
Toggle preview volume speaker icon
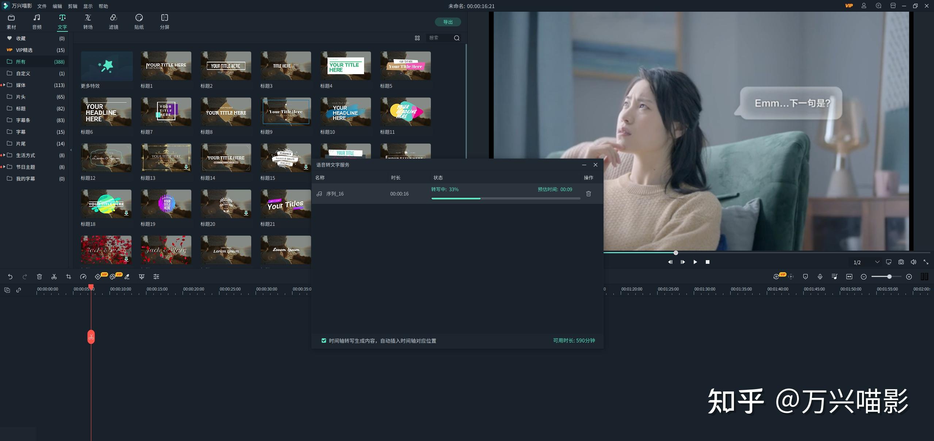coord(914,262)
